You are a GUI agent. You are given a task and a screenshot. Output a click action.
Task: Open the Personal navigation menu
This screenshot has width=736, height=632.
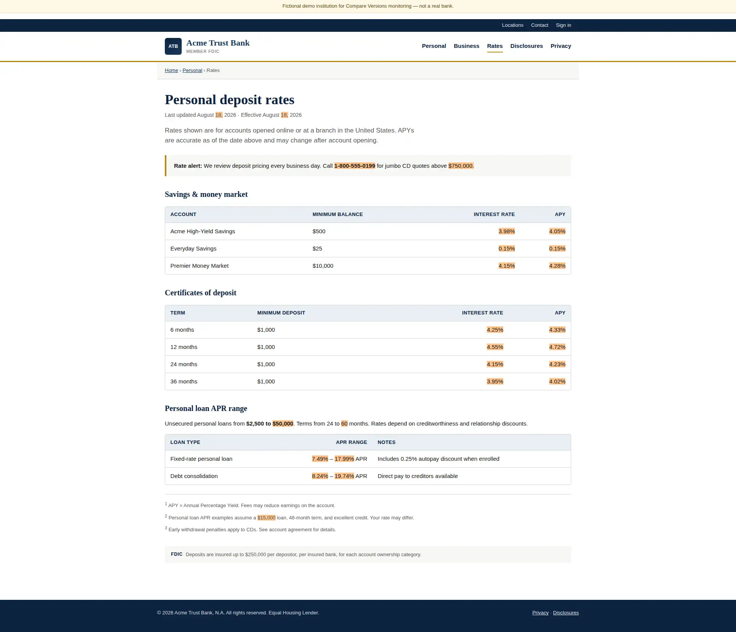coord(434,46)
